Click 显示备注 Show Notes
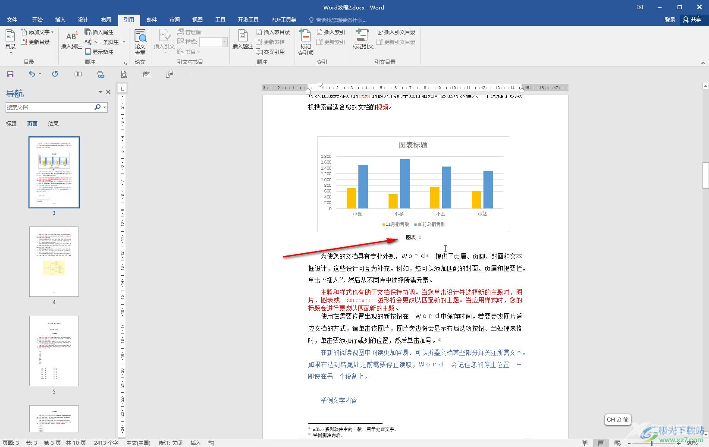The width and height of the screenshot is (709, 447). pyautogui.click(x=99, y=52)
